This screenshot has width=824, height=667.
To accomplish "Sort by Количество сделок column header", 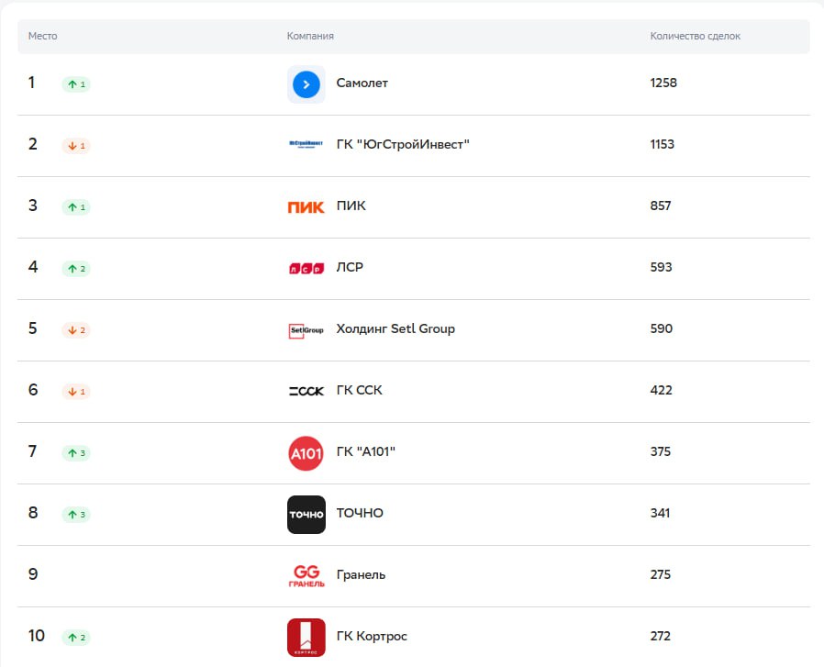I will [696, 36].
